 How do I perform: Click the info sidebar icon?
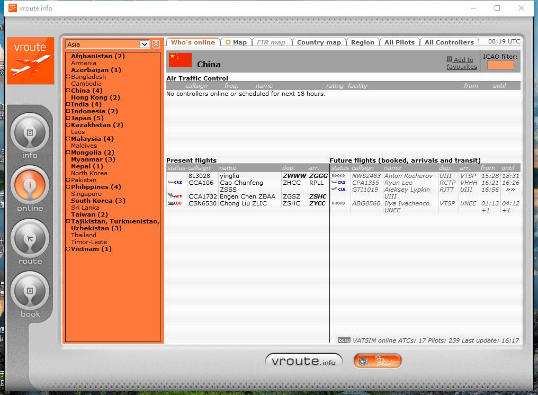tap(30, 132)
